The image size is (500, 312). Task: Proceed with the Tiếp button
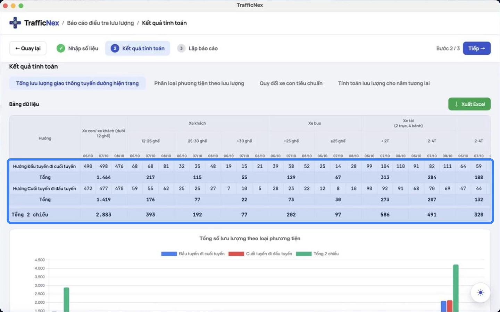[477, 48]
